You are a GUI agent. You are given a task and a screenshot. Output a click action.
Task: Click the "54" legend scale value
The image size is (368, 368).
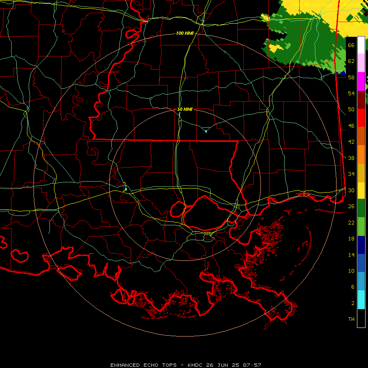pos(351,94)
